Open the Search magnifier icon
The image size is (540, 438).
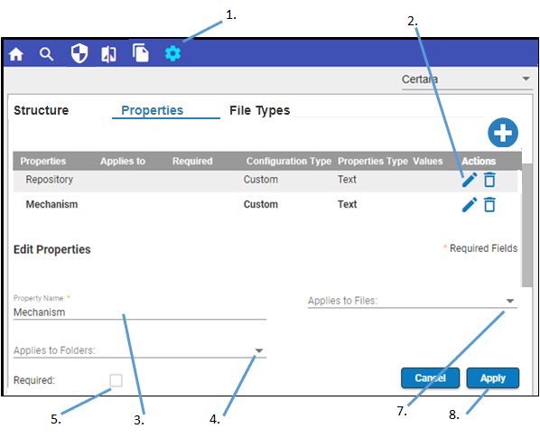point(46,54)
